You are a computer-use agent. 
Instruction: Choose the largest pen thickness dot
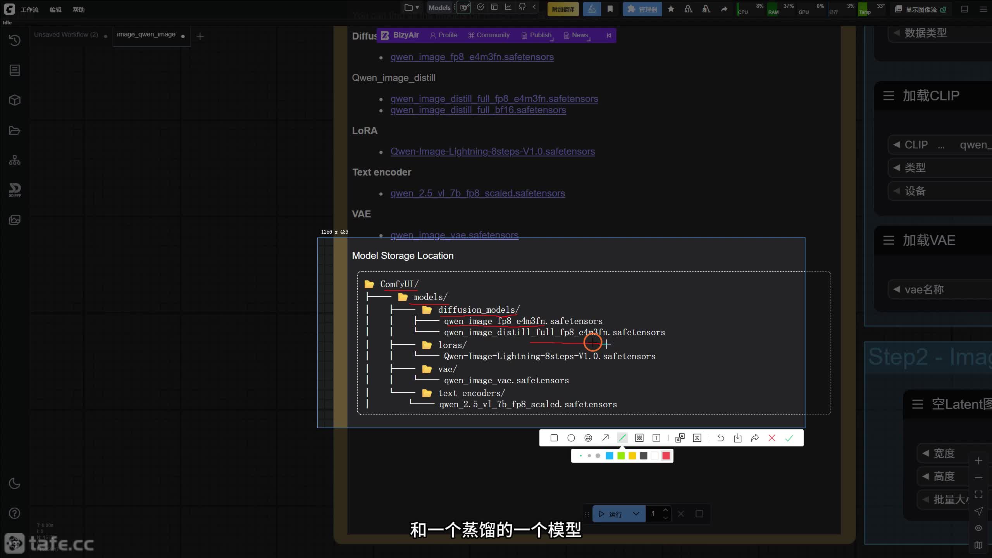(598, 456)
